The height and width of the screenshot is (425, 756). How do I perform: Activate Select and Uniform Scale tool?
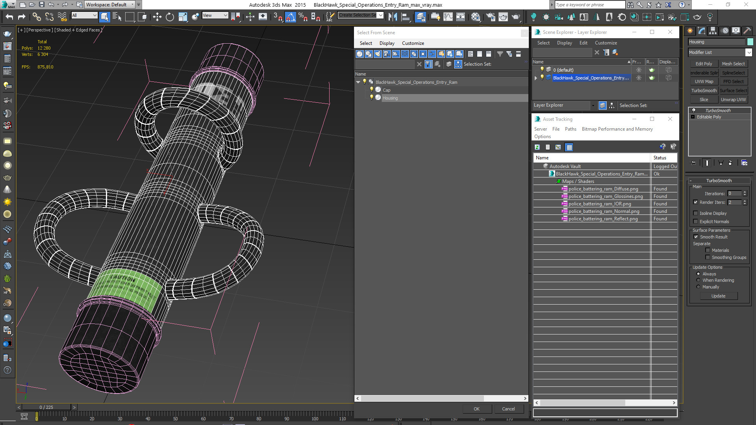click(182, 17)
